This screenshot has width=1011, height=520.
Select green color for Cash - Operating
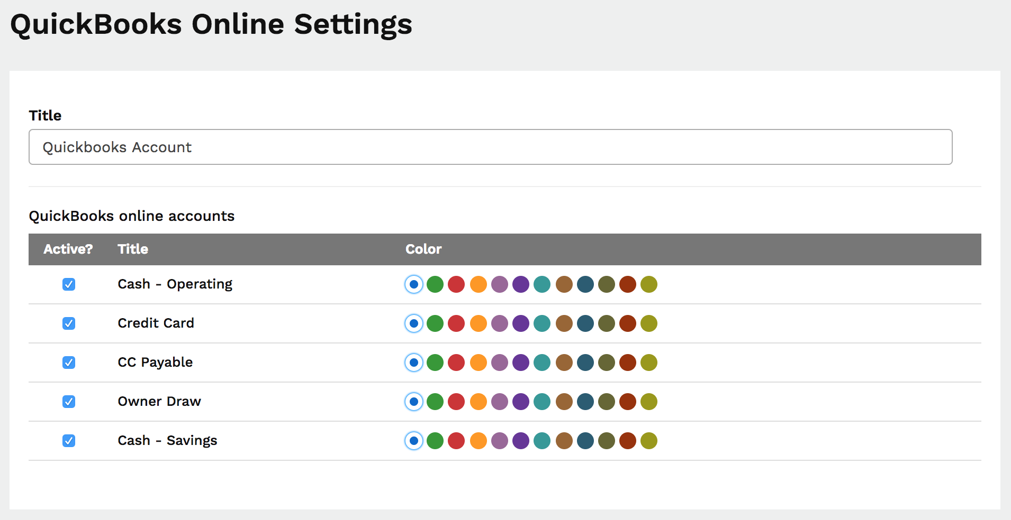[x=435, y=284]
